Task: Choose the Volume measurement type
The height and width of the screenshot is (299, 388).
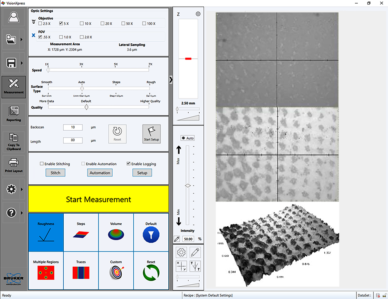Action: pyautogui.click(x=116, y=232)
